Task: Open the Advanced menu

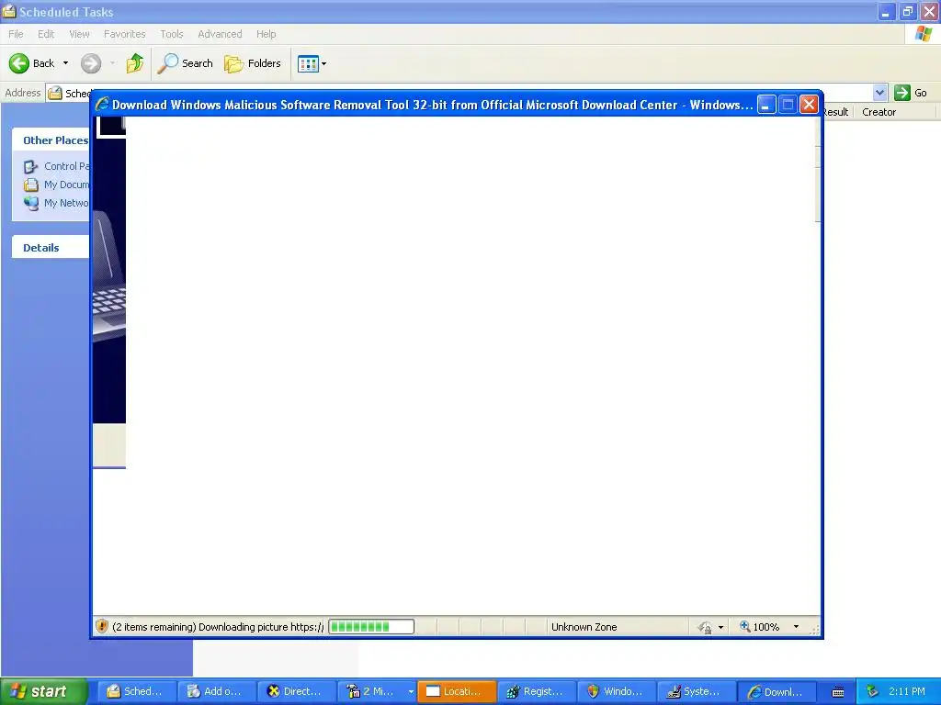Action: pos(221,34)
